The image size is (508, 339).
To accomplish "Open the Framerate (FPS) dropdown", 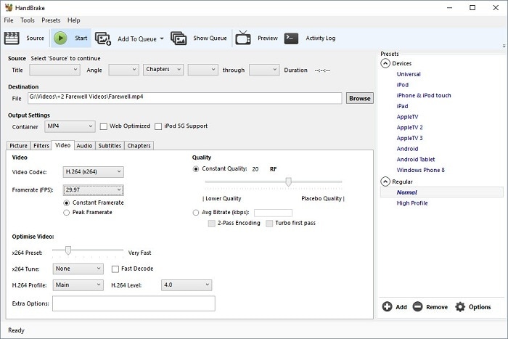I will [94, 190].
